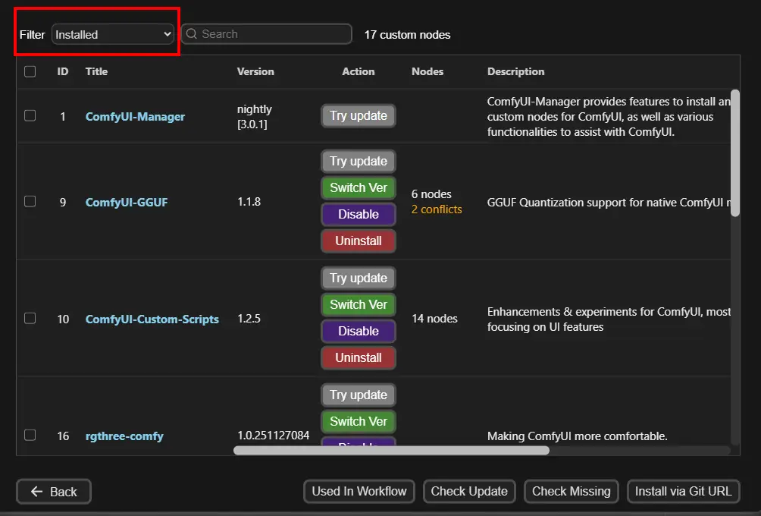Click the Check Update button
The image size is (761, 516).
pyautogui.click(x=469, y=492)
